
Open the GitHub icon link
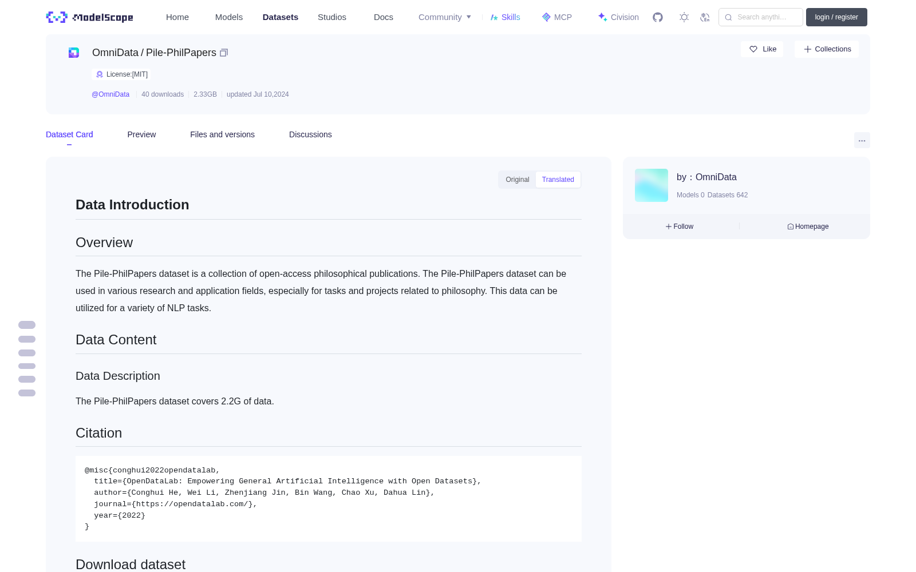point(658,17)
